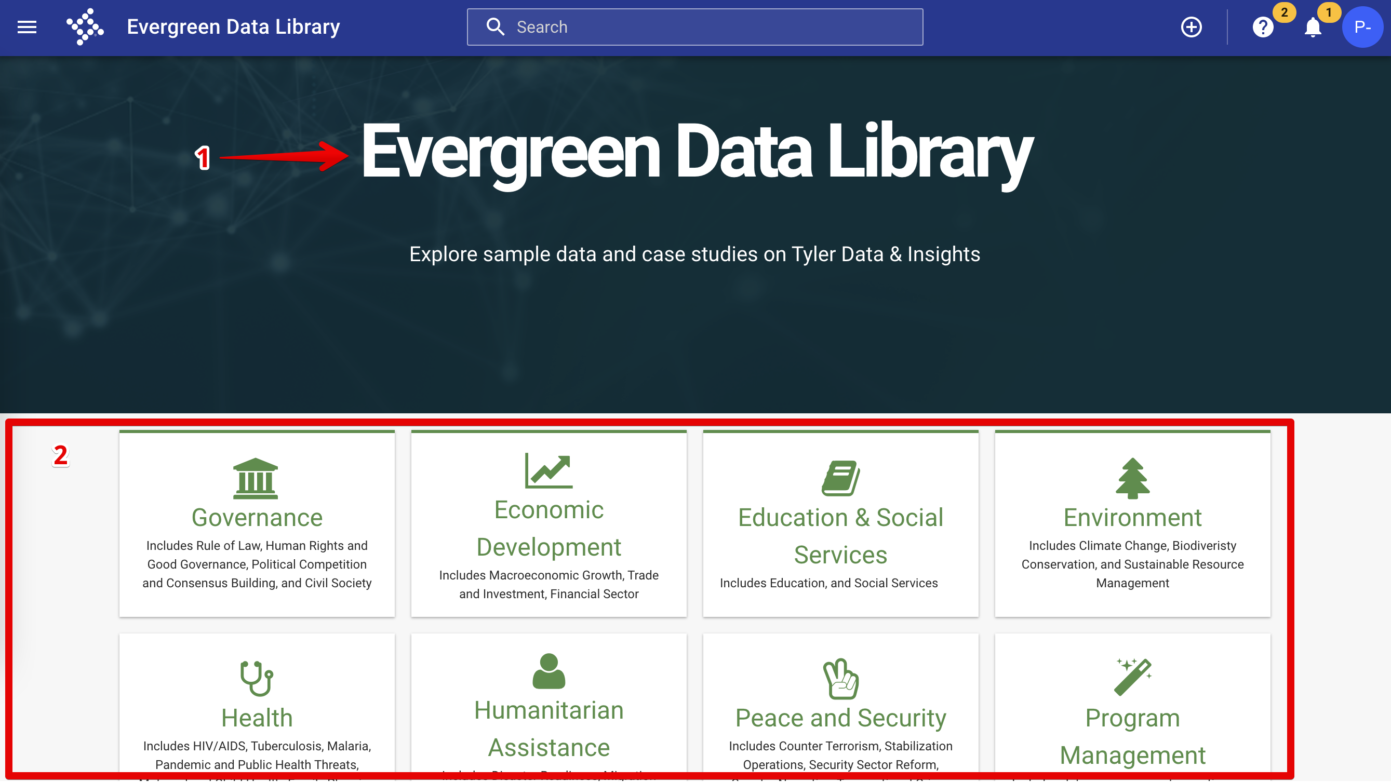The height and width of the screenshot is (782, 1391).
Task: Open the Education & Social Services heading
Action: [x=841, y=536]
